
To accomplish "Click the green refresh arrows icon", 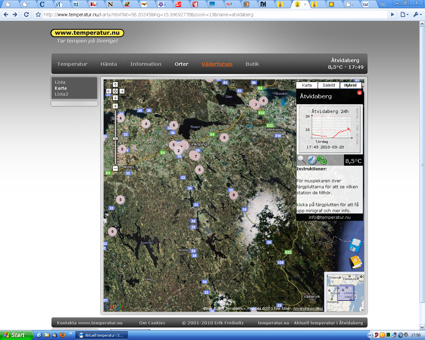I will click(322, 160).
